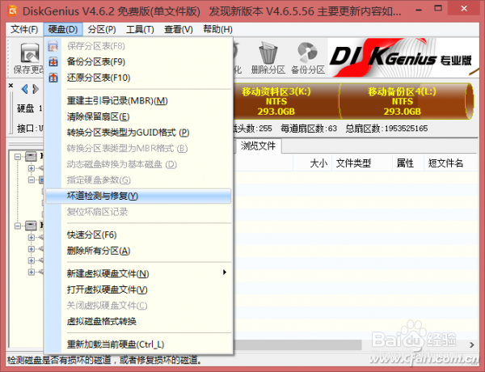Click the 每道扇区数:63 text
Viewport: 485px width, 372px height.
pyautogui.click(x=309, y=129)
